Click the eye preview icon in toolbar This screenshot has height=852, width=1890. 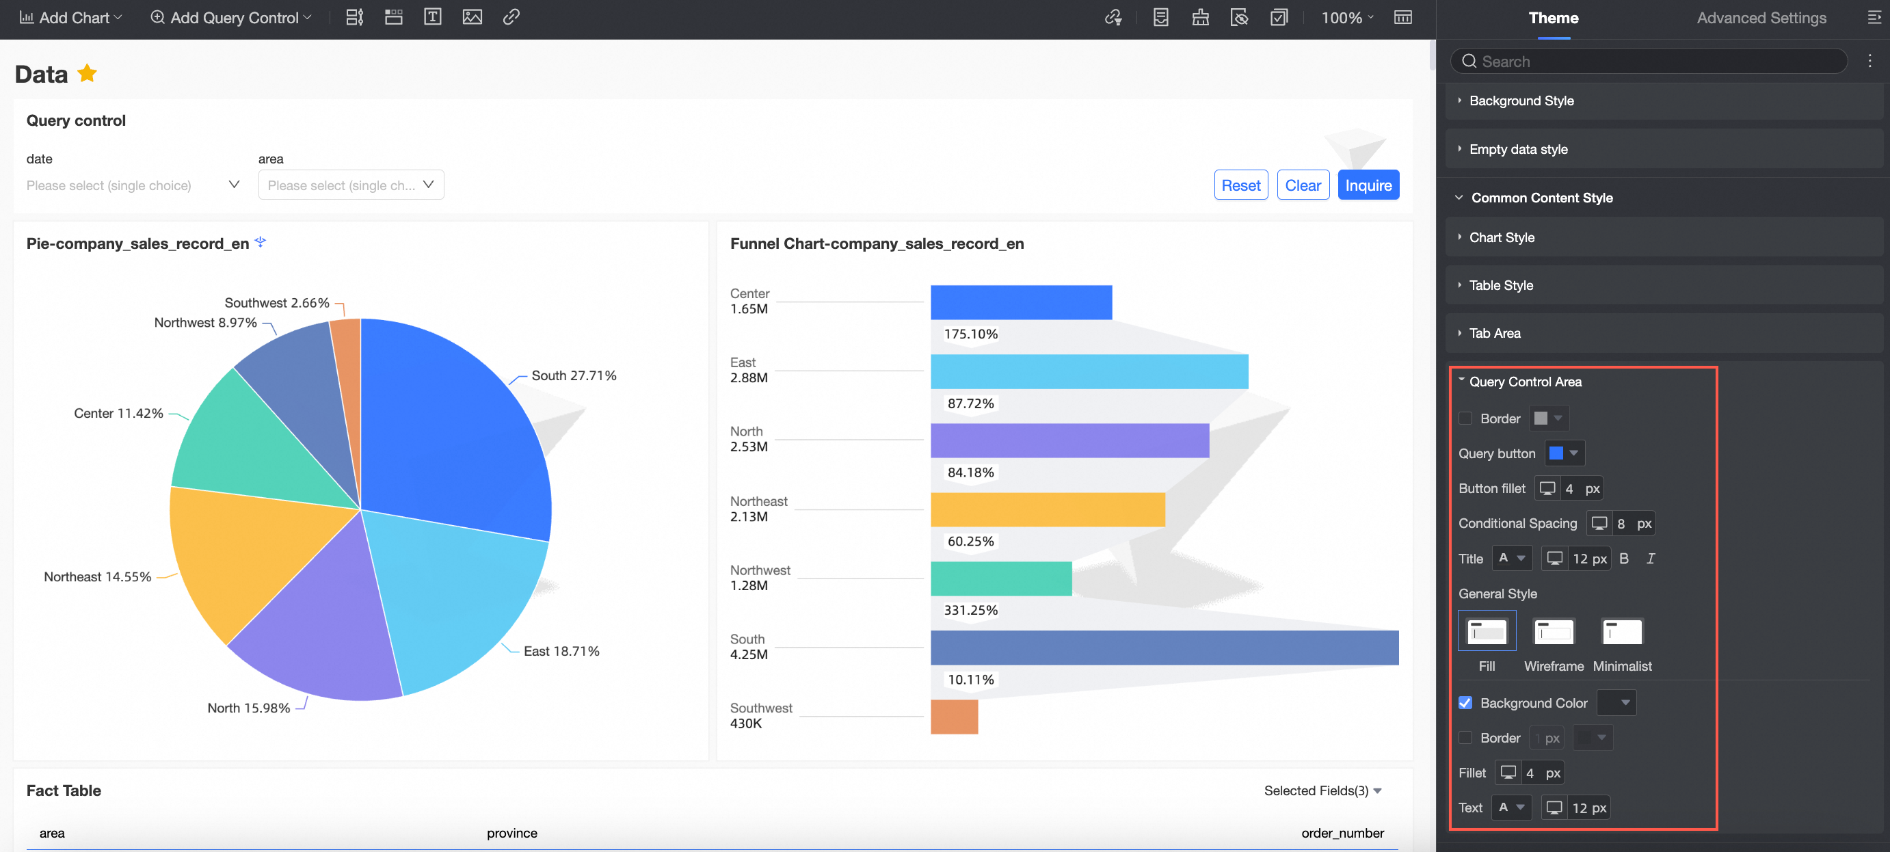pyautogui.click(x=1238, y=17)
